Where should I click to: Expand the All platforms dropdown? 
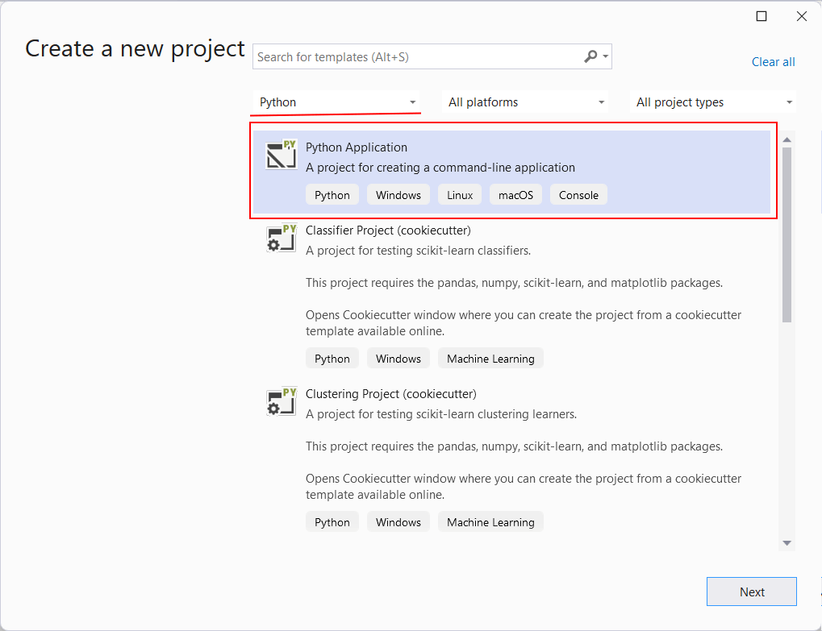tap(526, 102)
